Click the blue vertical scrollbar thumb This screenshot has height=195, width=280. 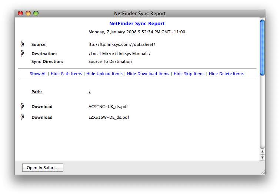coord(262,47)
